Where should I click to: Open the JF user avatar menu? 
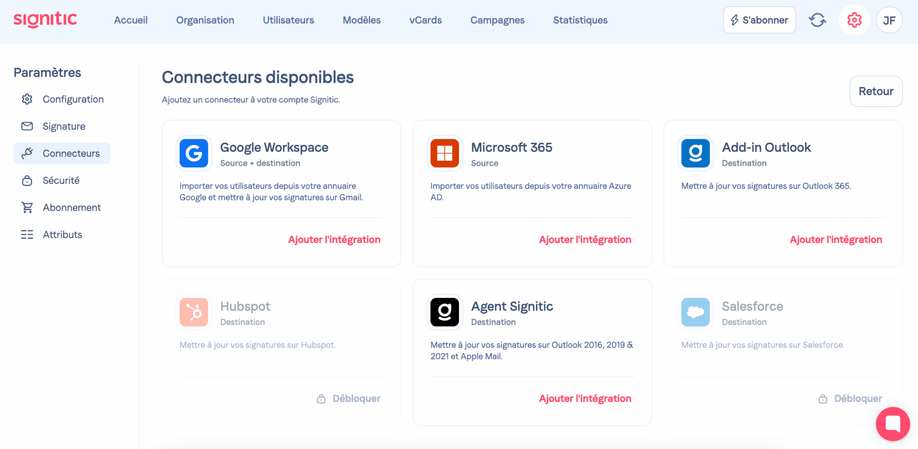(889, 20)
